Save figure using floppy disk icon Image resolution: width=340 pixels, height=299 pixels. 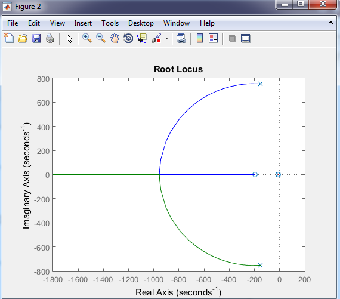(36, 38)
